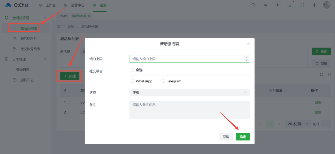Open the 20条/页 page size dropdown
The image size is (335, 154).
click(298, 124)
